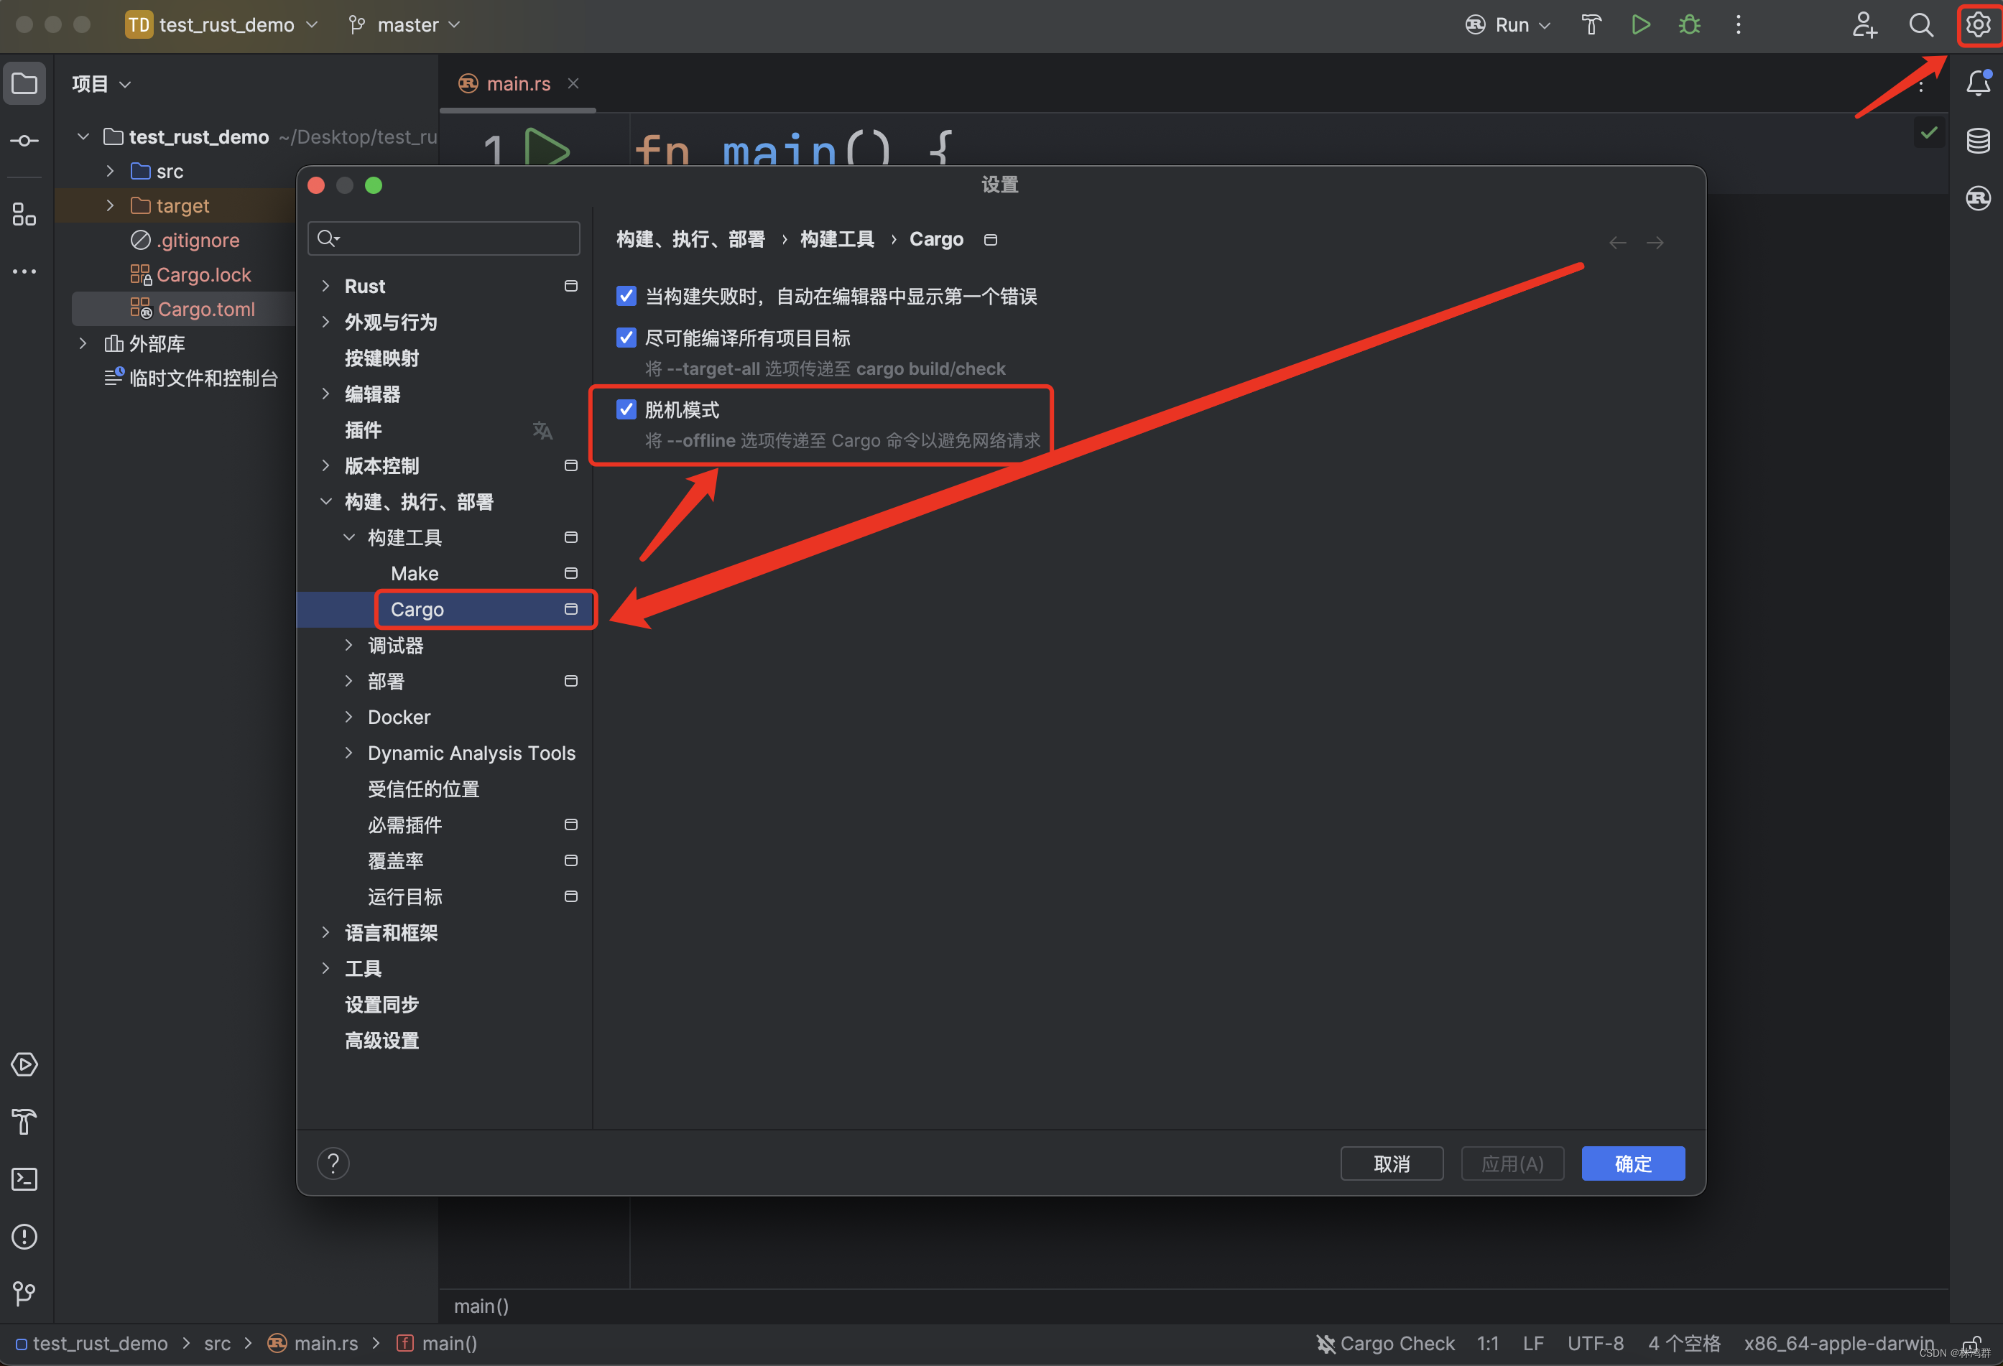Open the Database tool window icon
The width and height of the screenshot is (2003, 1366).
point(1978,139)
